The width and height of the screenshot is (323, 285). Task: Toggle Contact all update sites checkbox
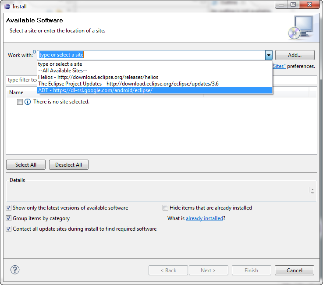coord(8,229)
